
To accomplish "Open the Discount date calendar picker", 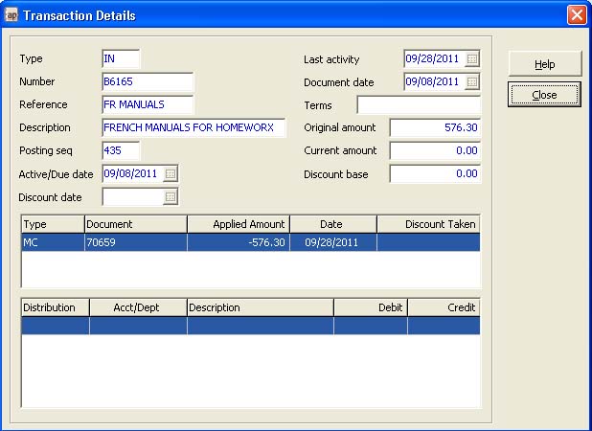I will coord(171,197).
